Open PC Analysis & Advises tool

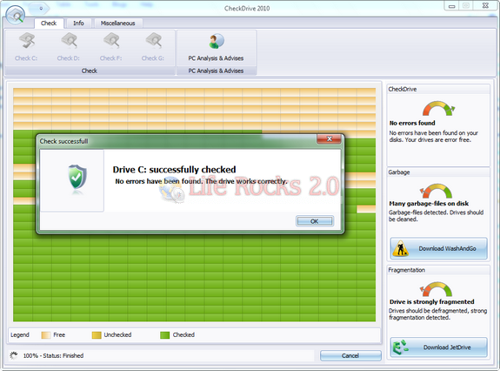click(217, 47)
